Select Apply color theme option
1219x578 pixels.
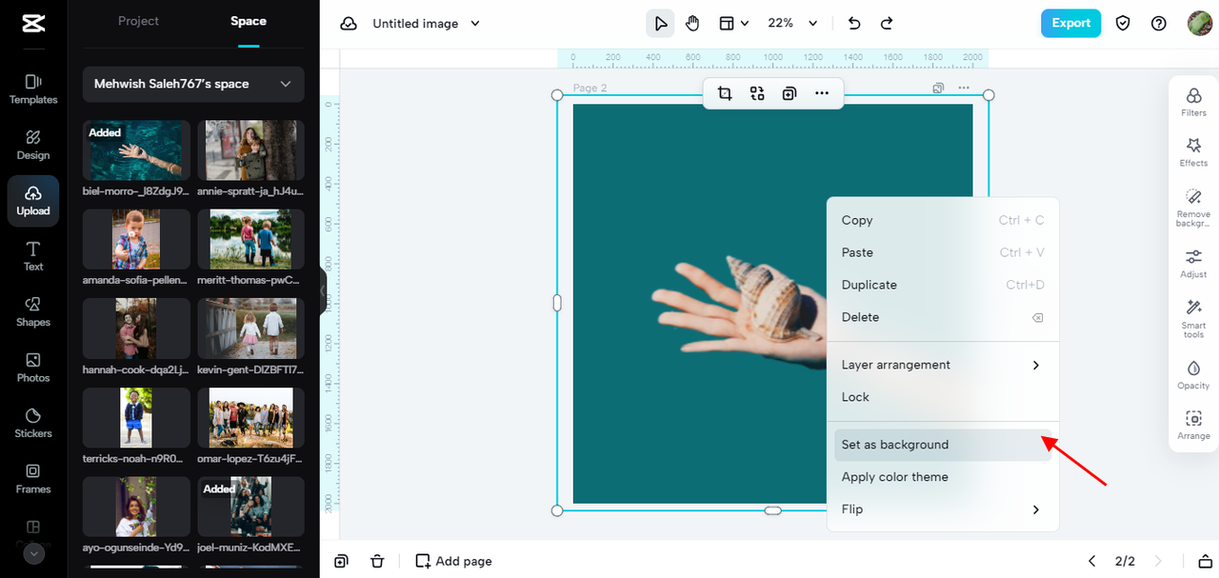point(943,477)
